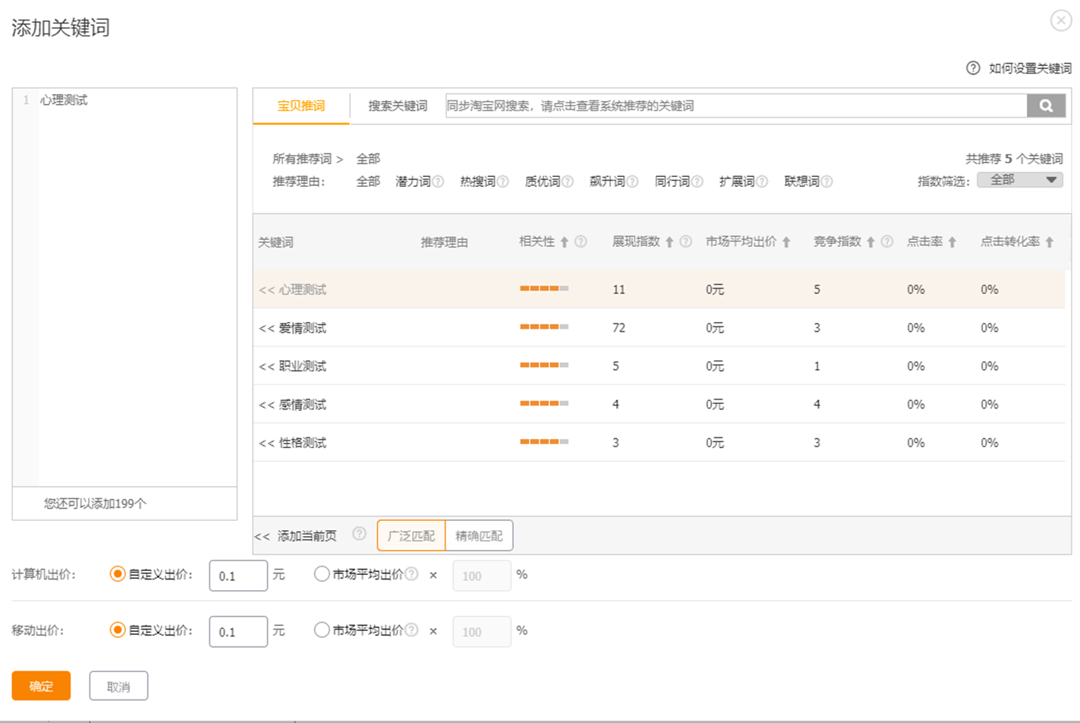Sort by 市场平均出价 using arrow icon
Screen dimensions: 1080x723
[786, 242]
